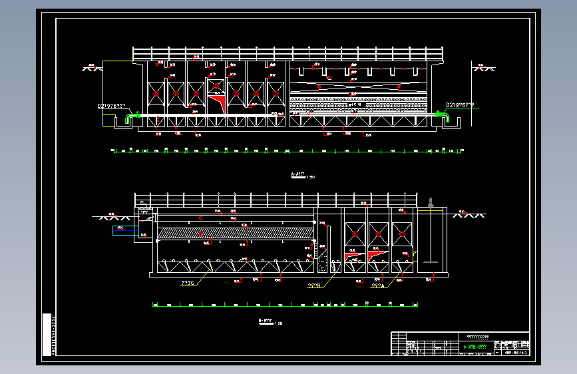The image size is (577, 374).
Task: Select the gray mixer shaft in right chamber
Action: [430, 231]
